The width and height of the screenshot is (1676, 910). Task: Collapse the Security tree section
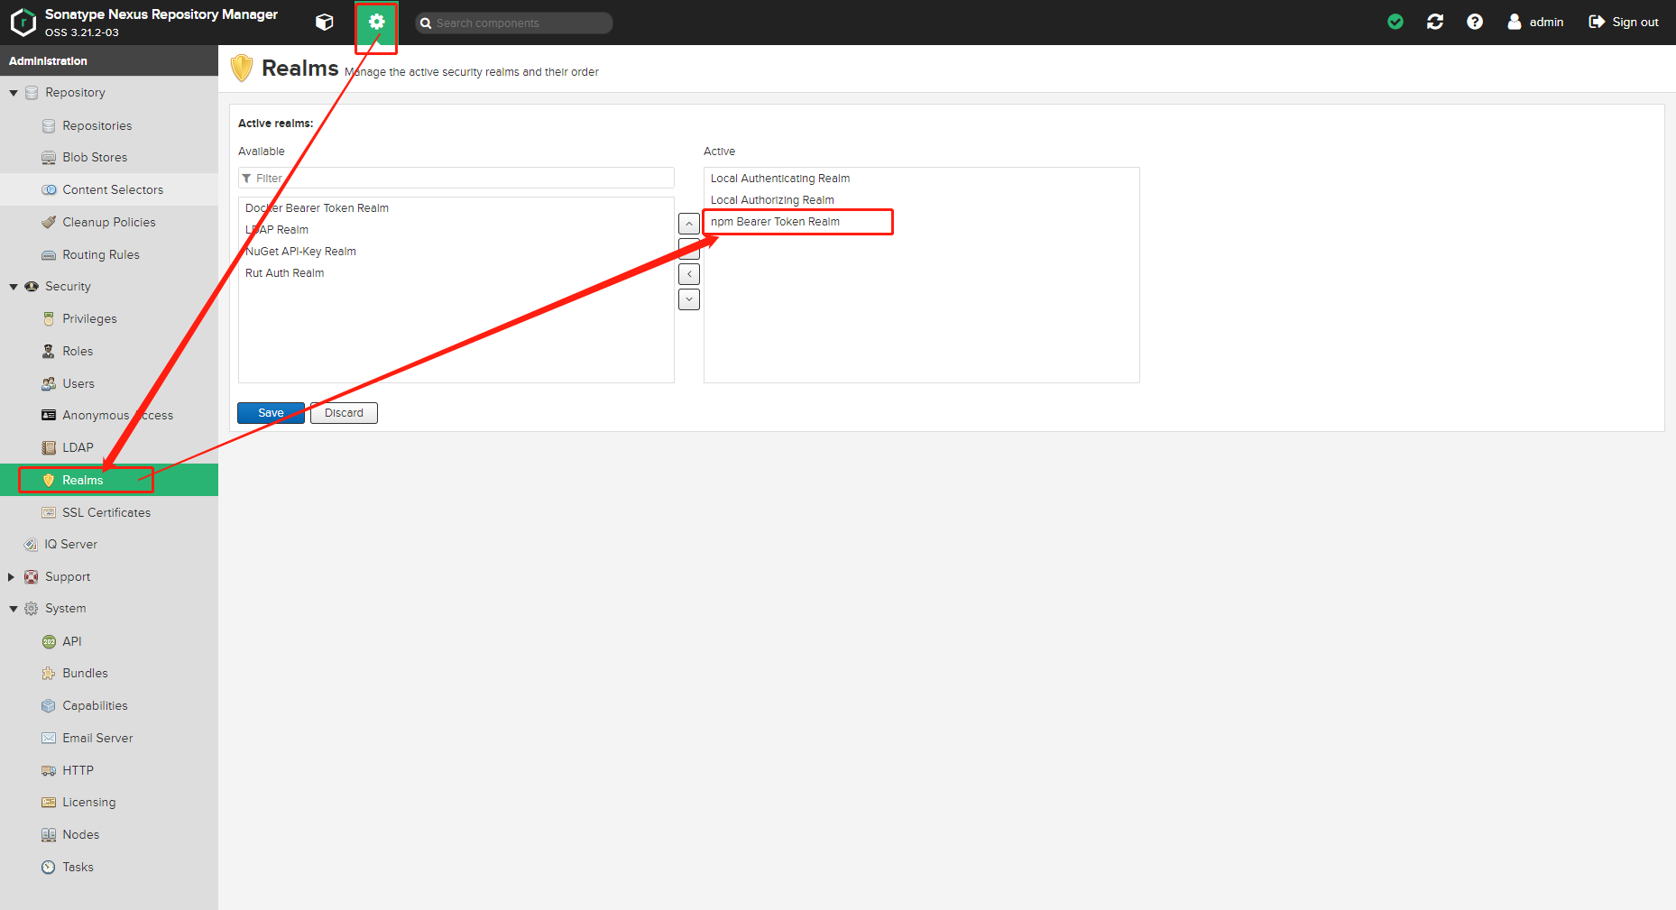pos(14,287)
